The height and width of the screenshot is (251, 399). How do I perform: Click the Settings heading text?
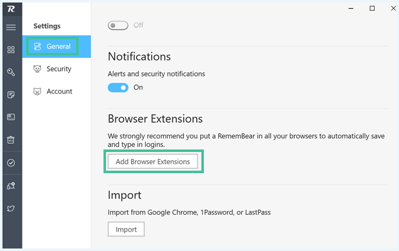pos(47,26)
